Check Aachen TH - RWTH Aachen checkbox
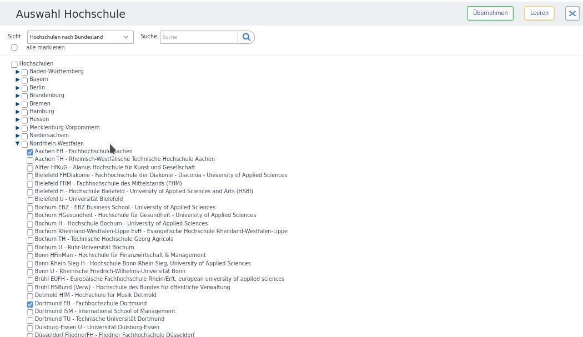Screen dimensions: 583x337 30,160
